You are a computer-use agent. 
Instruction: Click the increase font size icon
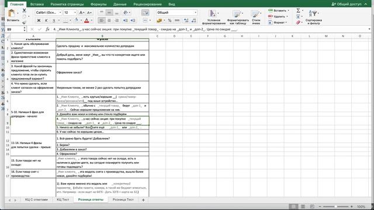81,12
